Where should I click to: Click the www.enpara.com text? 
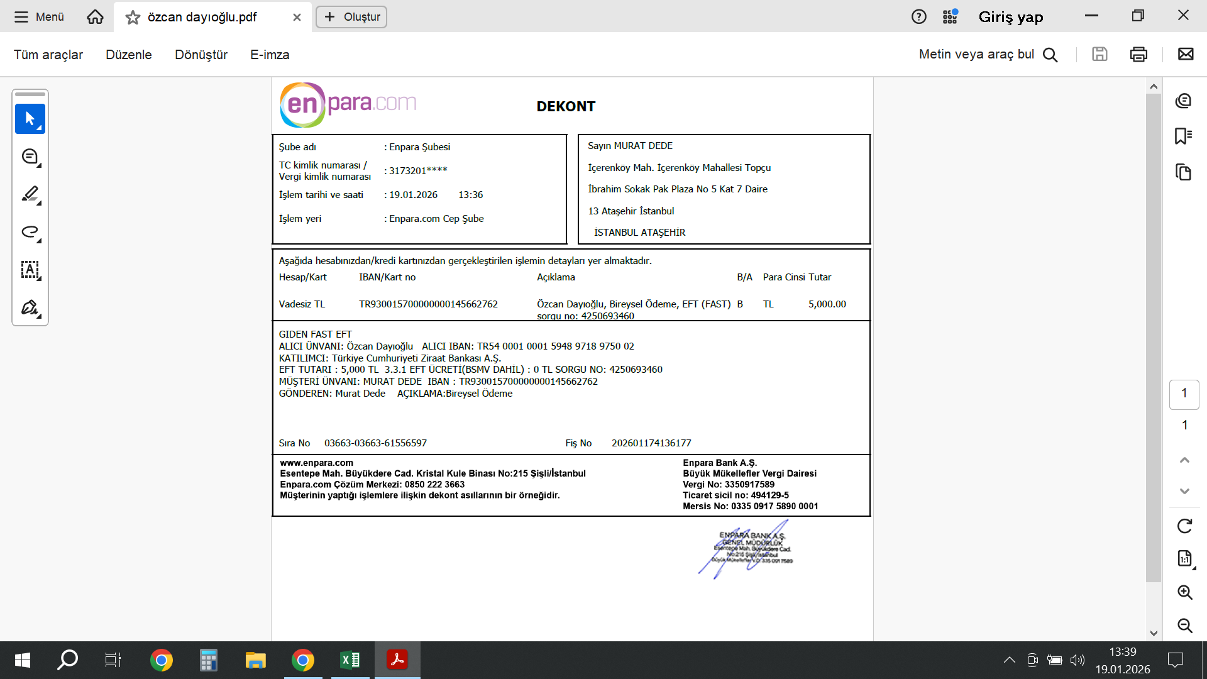click(317, 463)
